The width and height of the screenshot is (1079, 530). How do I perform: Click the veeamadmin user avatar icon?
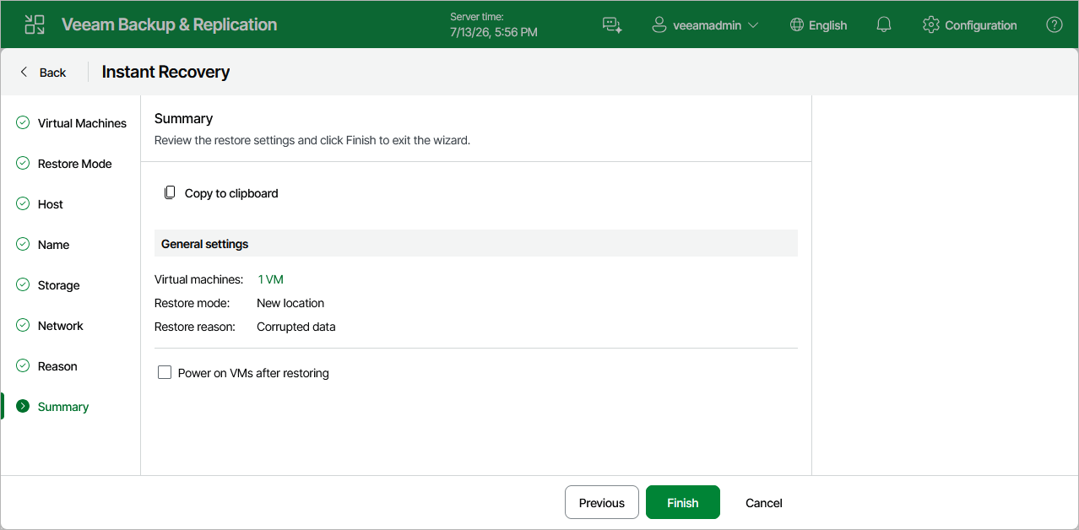659,24
